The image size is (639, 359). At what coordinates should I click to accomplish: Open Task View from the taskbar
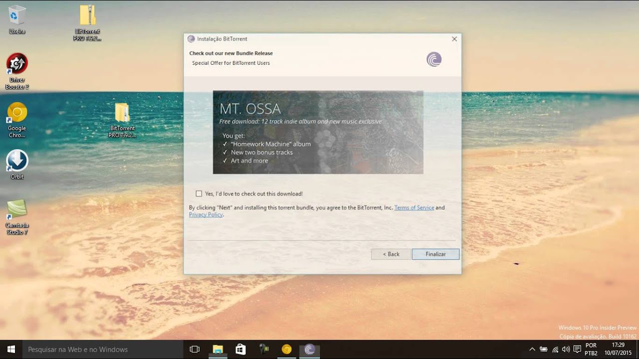click(195, 350)
